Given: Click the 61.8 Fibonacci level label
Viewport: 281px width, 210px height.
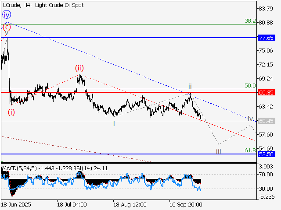Looking at the screenshot, I should (250, 150).
